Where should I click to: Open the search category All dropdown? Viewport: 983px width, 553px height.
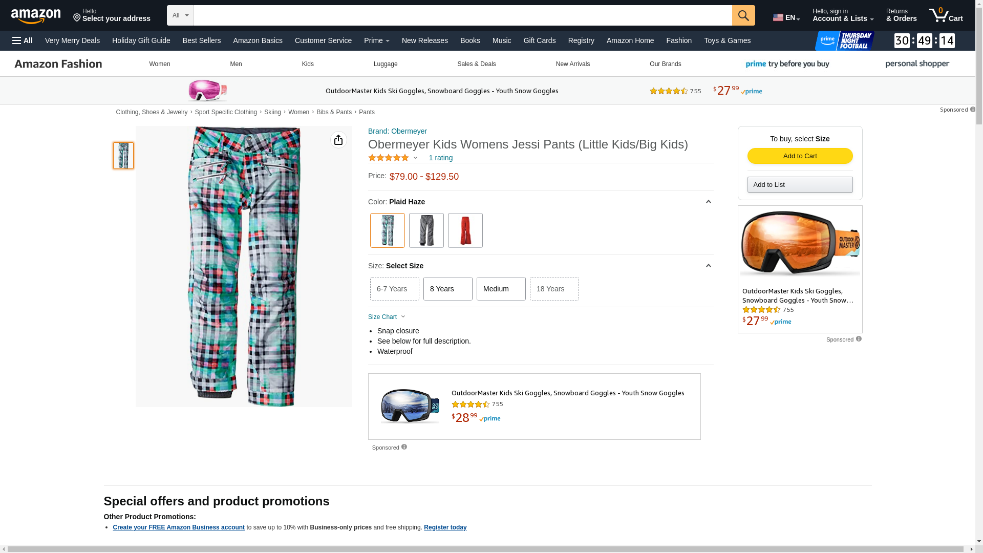[x=180, y=15]
